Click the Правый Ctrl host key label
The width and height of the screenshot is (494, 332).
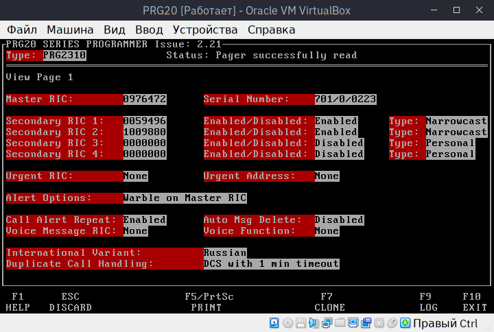[x=445, y=323]
